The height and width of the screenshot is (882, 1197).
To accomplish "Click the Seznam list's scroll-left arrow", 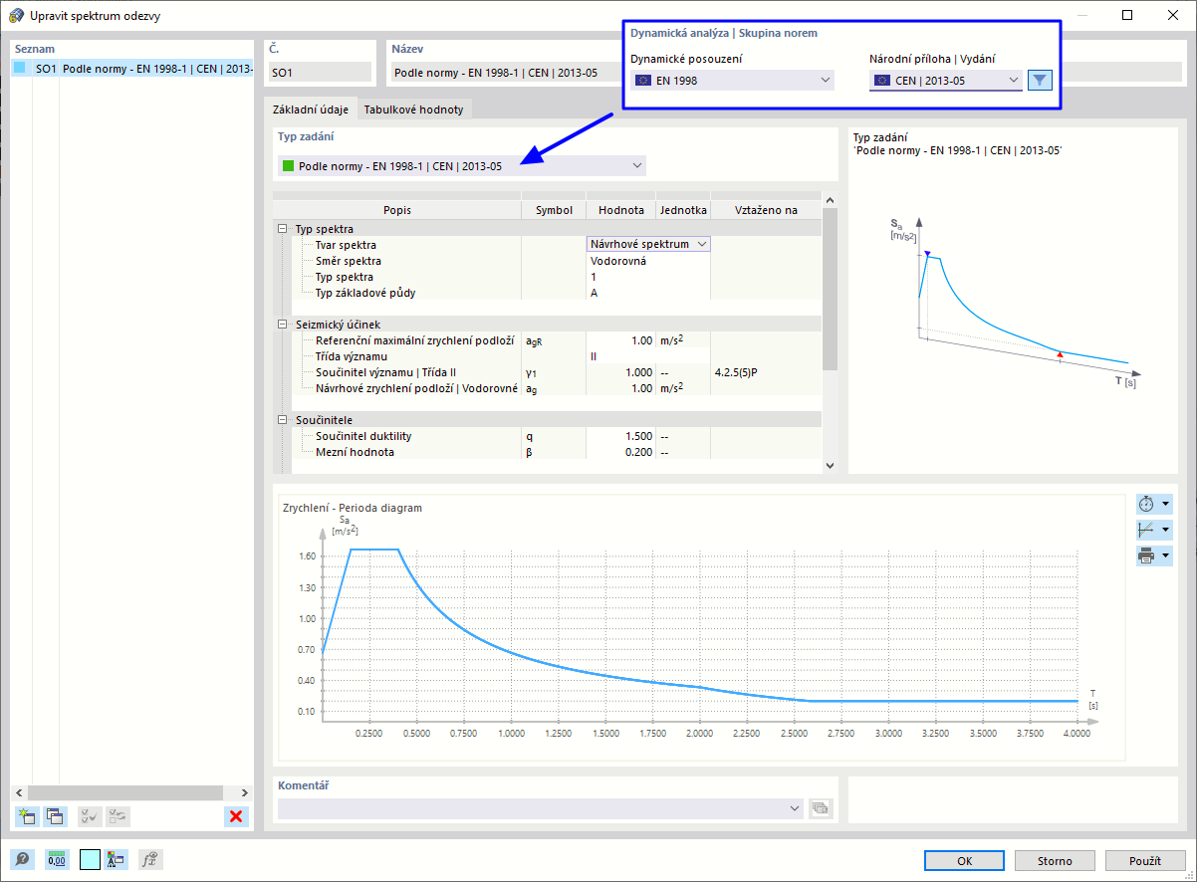I will 18,792.
